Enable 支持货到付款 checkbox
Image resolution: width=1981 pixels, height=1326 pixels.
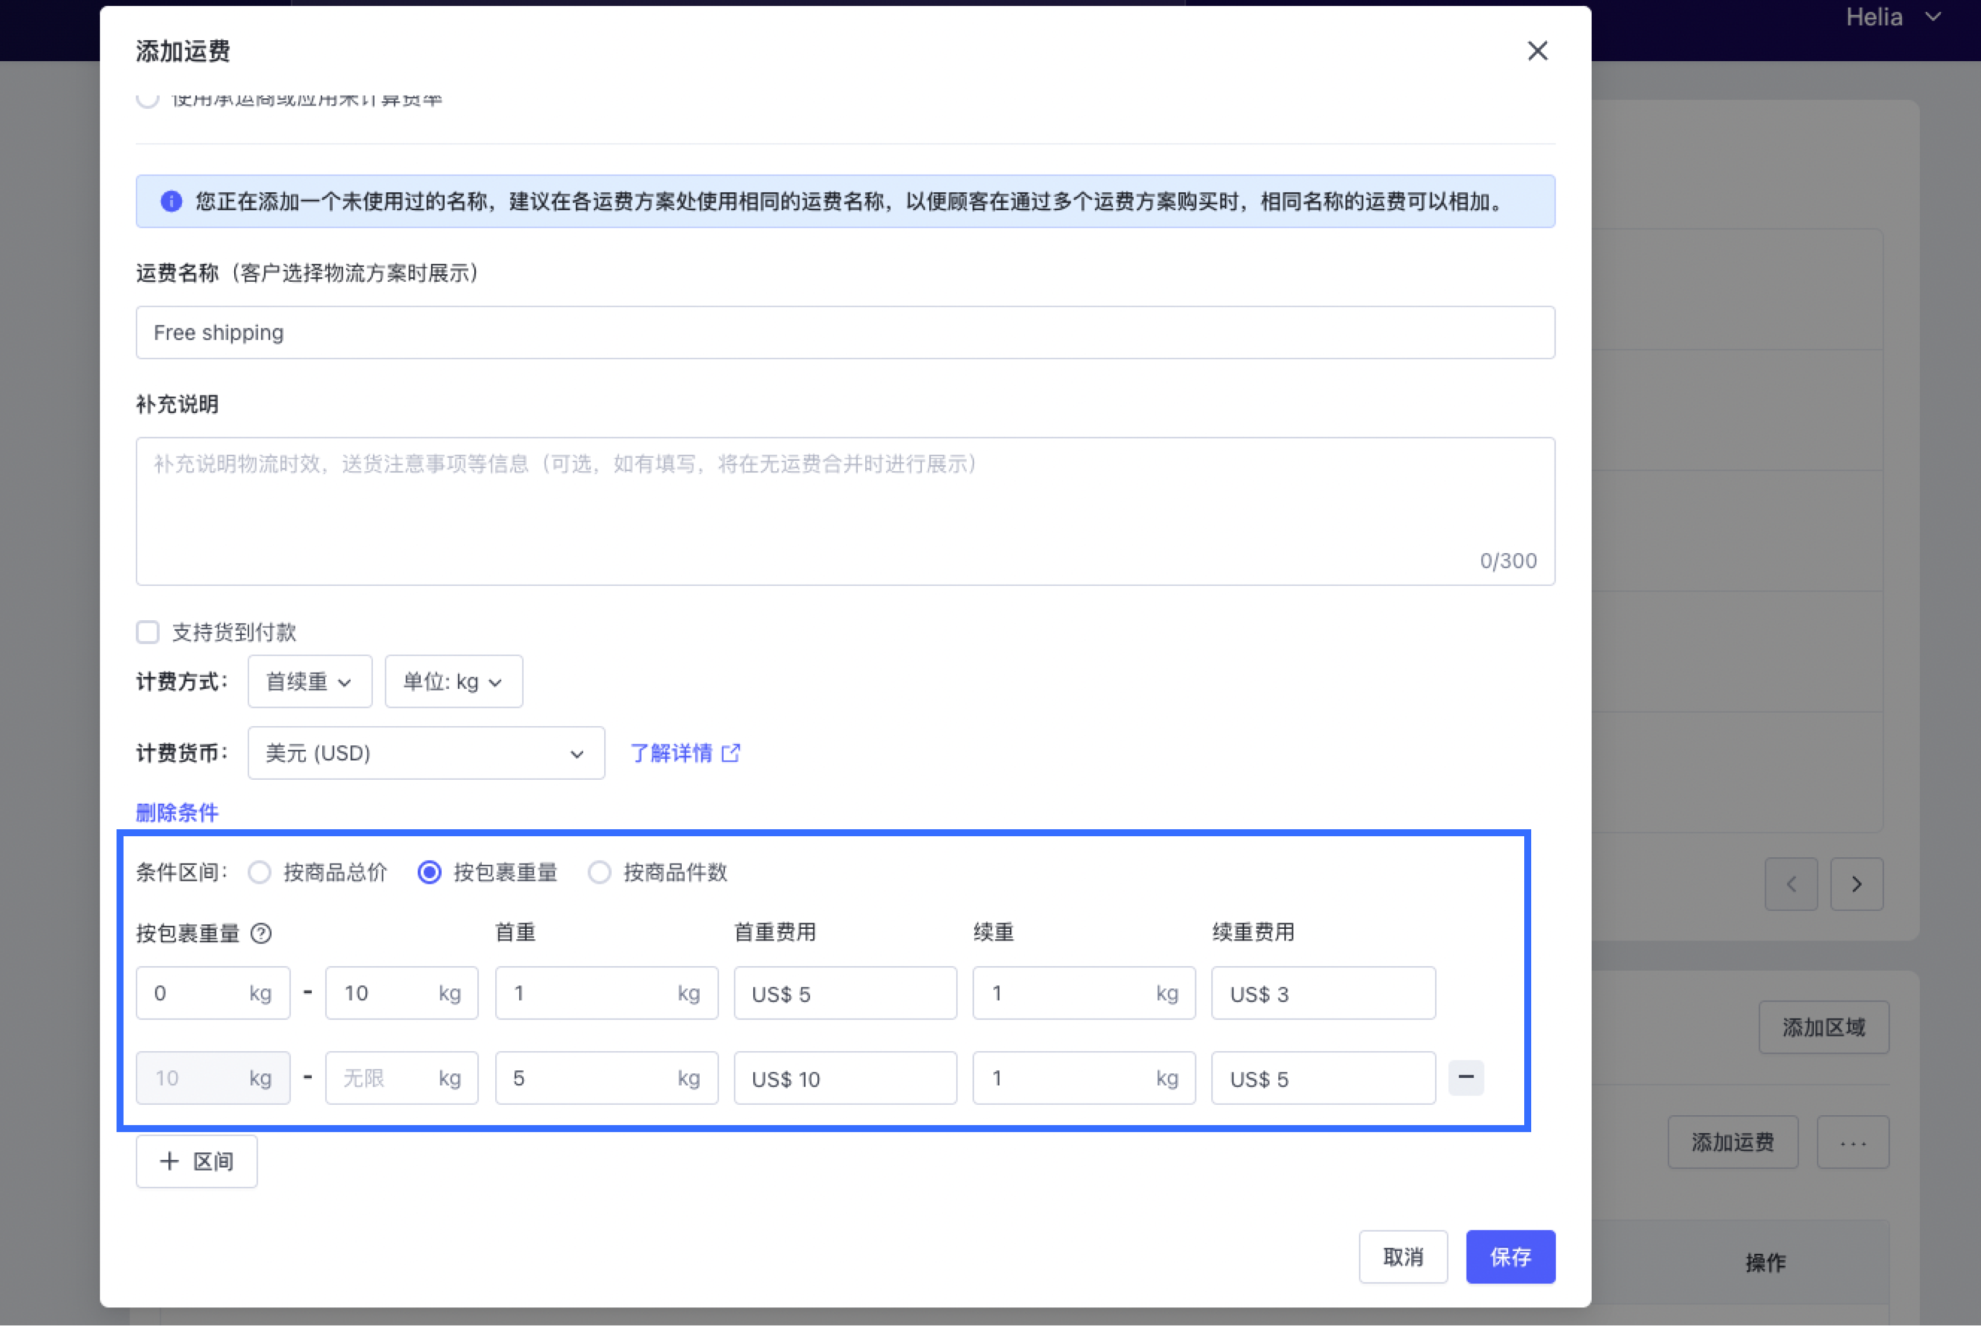[x=148, y=632]
